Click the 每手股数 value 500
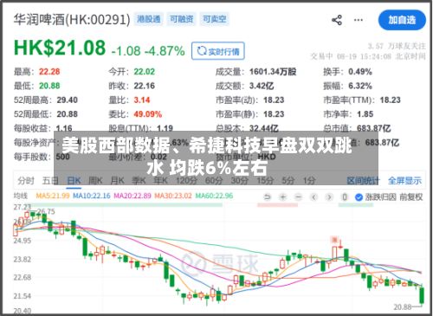Screen dimensions: 433x316 click(62, 157)
